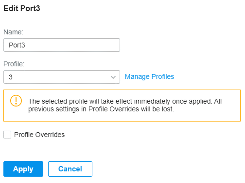The image size is (245, 183).
Task: Enable the Profile Overrides checkbox
Action: [7, 135]
